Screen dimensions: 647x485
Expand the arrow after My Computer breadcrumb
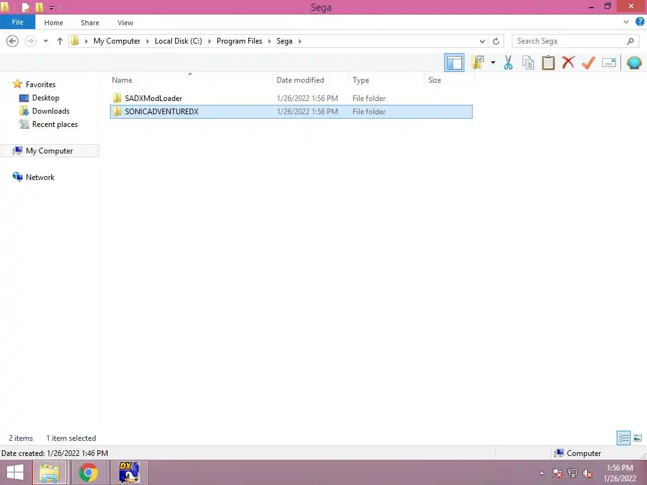[x=147, y=41]
